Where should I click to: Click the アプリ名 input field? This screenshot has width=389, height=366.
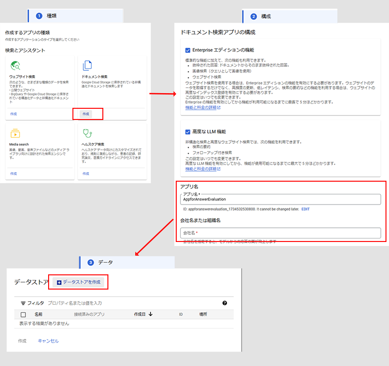(x=281, y=199)
